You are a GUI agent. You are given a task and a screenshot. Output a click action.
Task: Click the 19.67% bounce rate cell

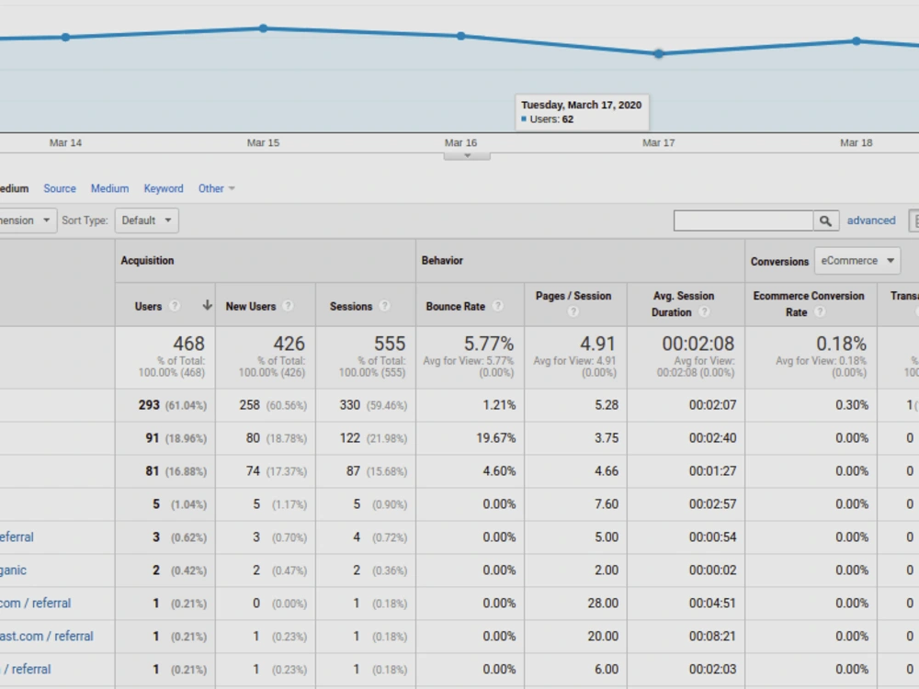coord(496,438)
